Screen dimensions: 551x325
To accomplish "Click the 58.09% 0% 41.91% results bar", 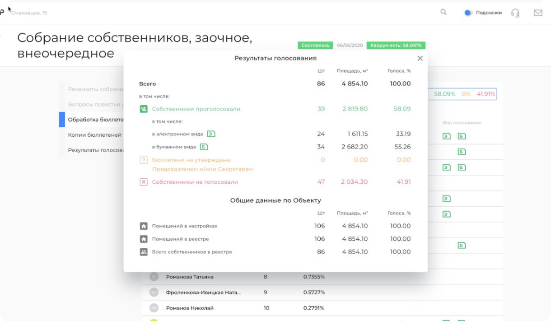I will 464,94.
